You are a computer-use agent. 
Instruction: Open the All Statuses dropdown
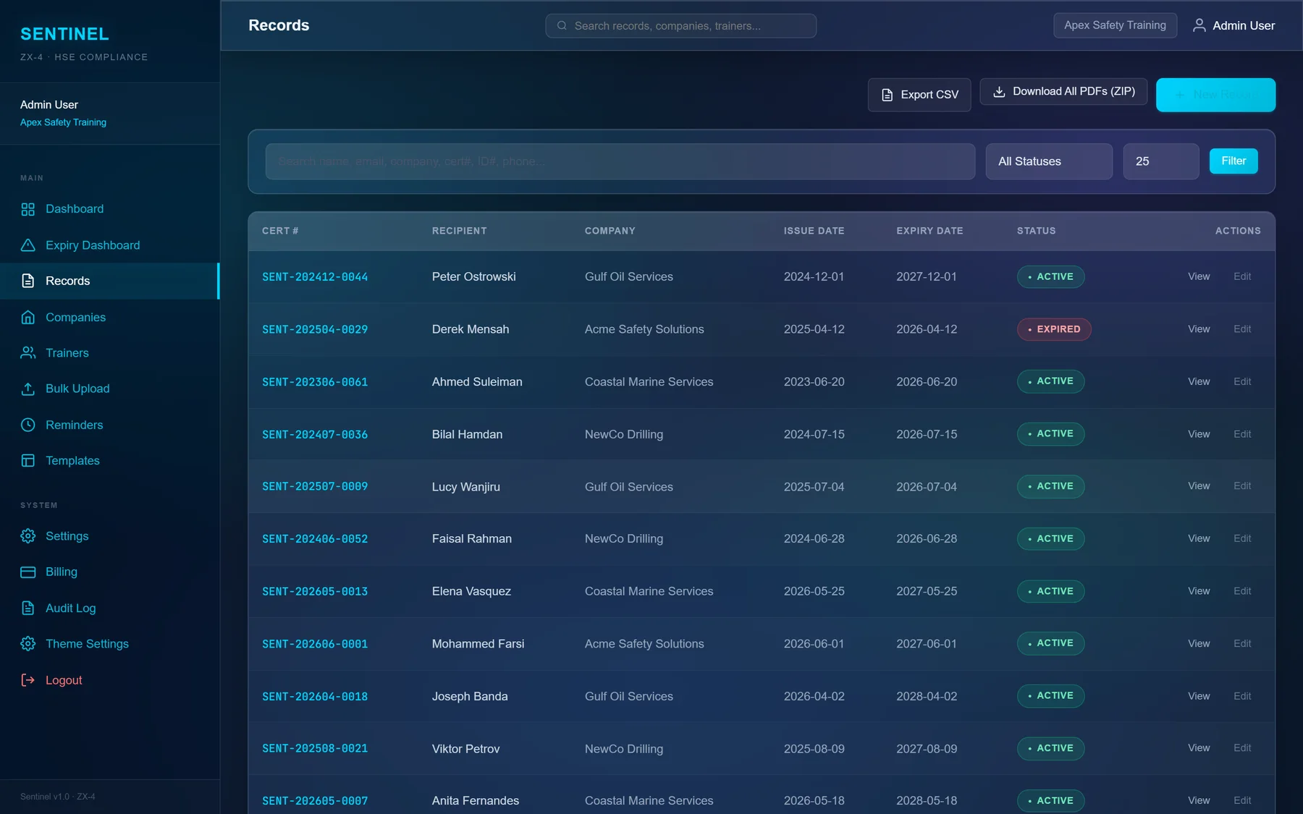pyautogui.click(x=1049, y=161)
